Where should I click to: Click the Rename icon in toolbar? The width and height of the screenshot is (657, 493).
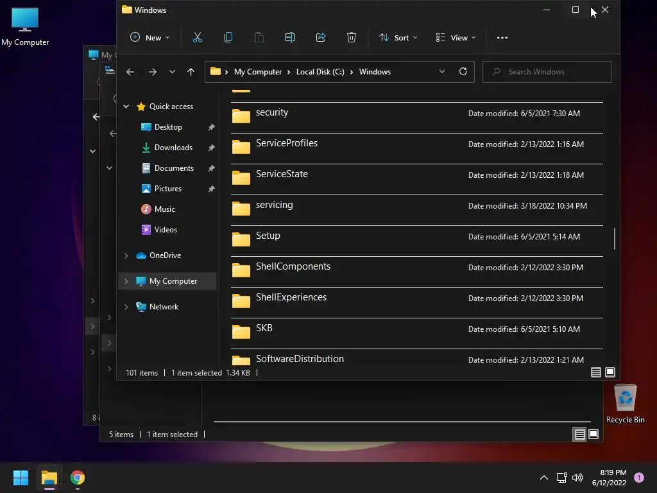click(x=290, y=38)
